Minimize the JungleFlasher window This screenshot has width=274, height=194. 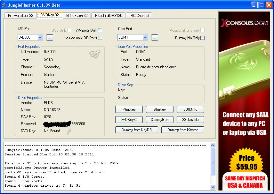click(254, 5)
